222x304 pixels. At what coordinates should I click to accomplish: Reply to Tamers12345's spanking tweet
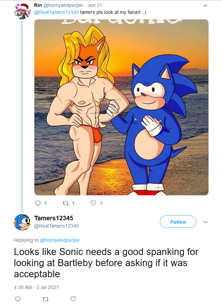18,299
